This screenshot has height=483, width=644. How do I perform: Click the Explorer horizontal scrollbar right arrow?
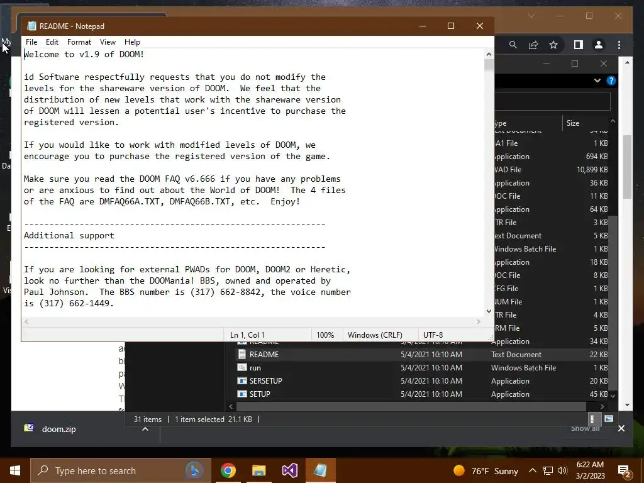point(602,407)
